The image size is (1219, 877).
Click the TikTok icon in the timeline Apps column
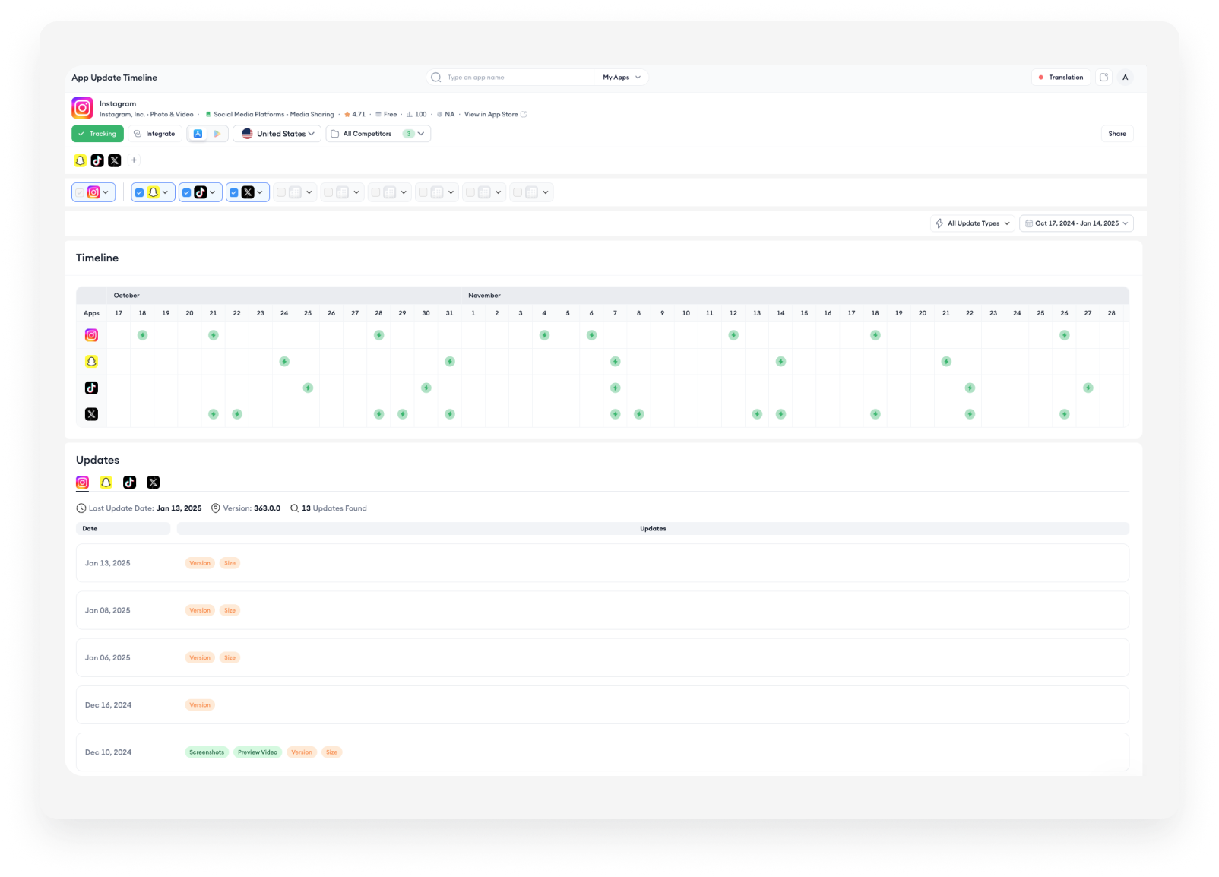click(91, 388)
